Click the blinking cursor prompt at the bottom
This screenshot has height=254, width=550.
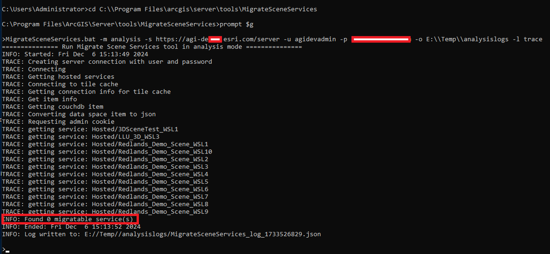pos(7,250)
